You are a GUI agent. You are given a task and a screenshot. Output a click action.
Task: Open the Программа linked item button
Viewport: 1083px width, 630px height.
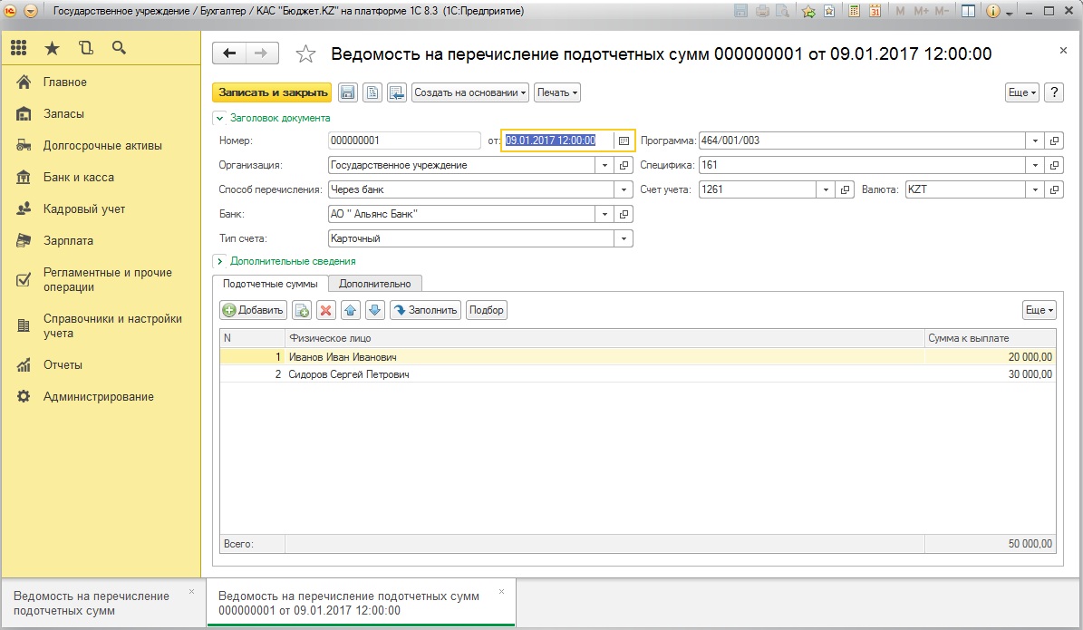pos(1054,141)
